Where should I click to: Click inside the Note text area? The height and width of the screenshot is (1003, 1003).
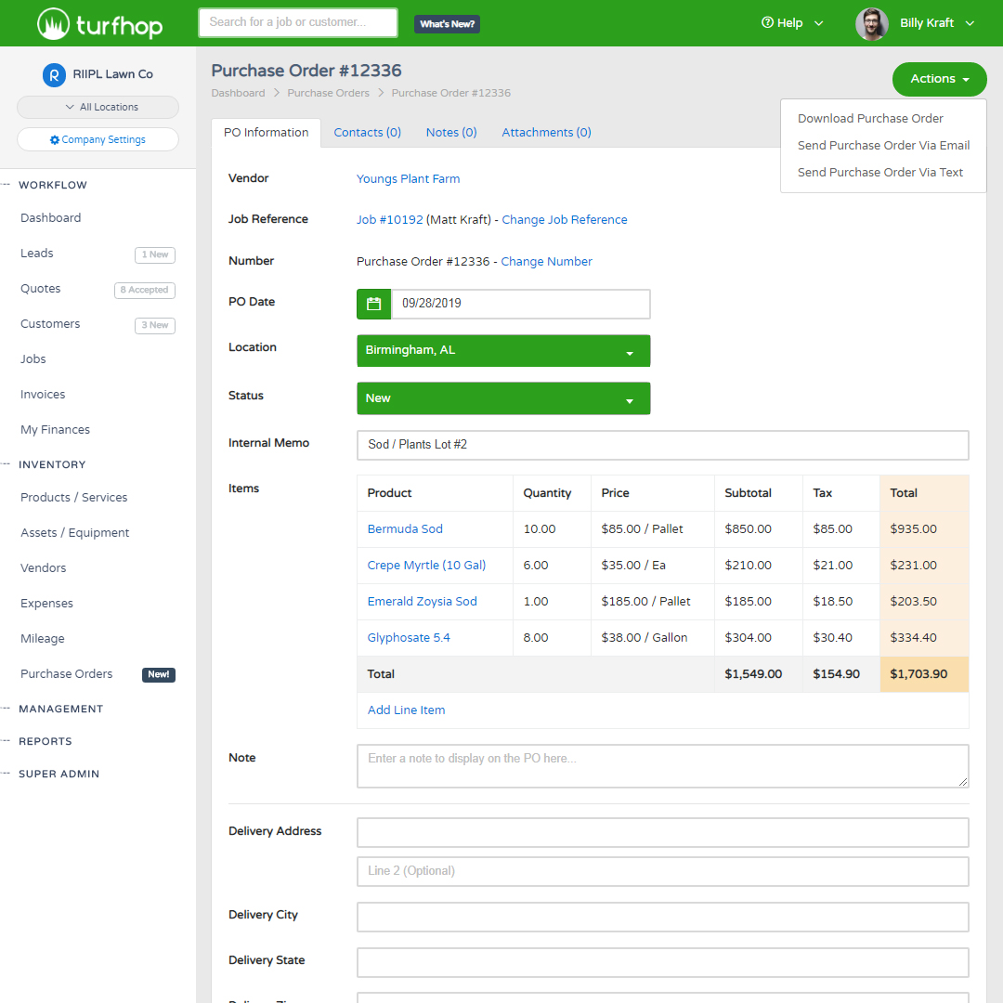662,765
